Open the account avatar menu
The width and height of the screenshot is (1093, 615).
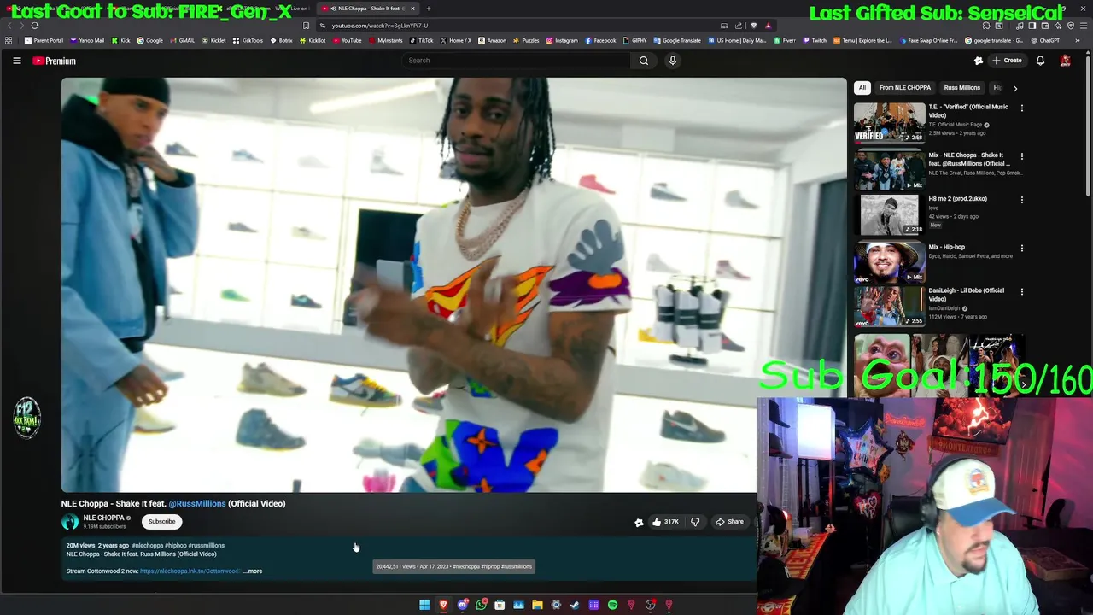pyautogui.click(x=1066, y=61)
